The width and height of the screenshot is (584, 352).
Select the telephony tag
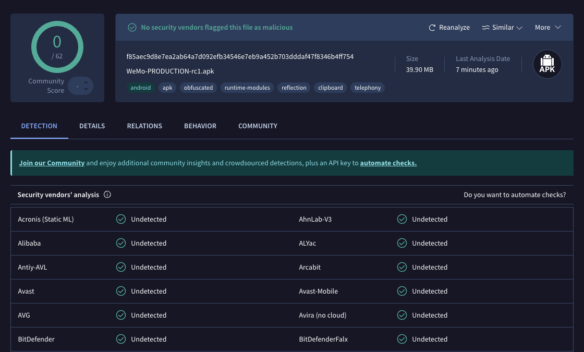coord(368,88)
